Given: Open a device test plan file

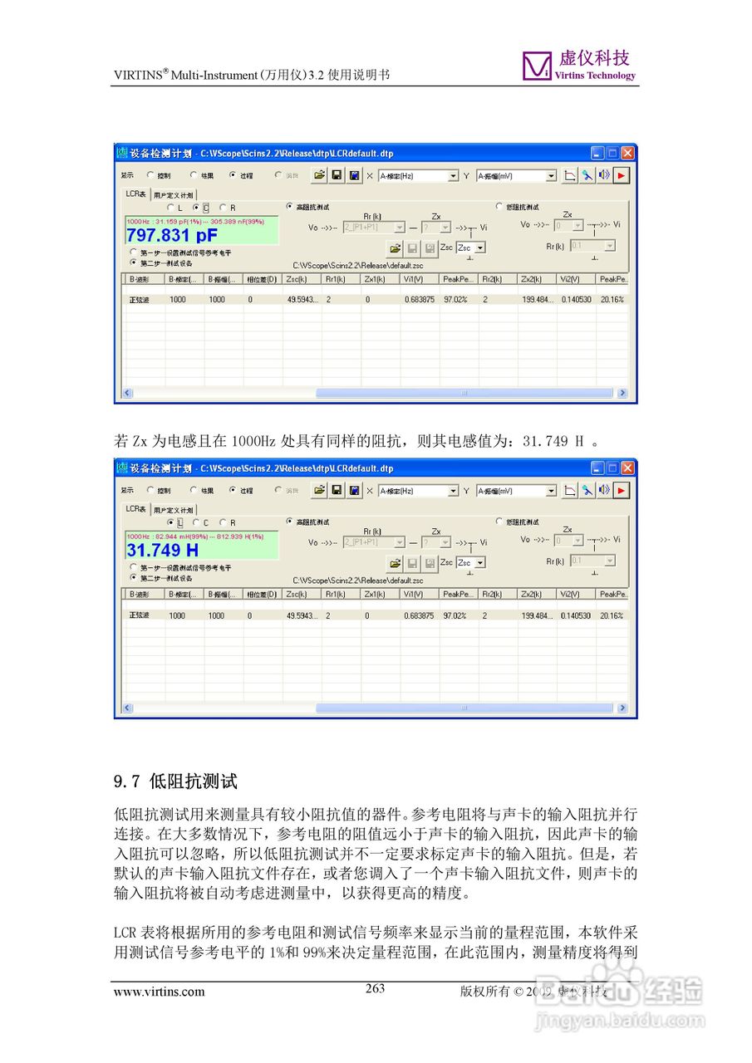Looking at the screenshot, I should coord(319,175).
